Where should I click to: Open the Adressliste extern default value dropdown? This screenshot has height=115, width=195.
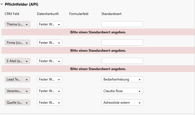point(122,103)
